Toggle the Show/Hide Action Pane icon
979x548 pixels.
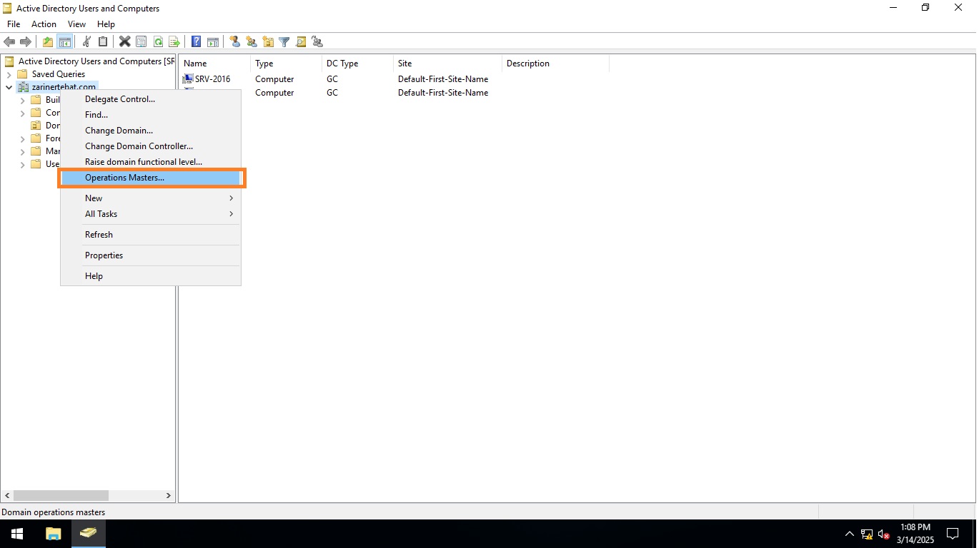[213, 42]
